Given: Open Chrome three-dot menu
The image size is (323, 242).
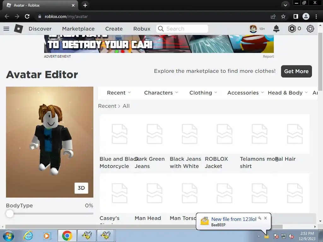Looking at the screenshot, I should [x=316, y=16].
